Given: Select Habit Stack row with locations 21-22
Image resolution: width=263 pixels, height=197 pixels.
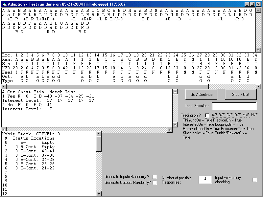Looking at the screenshot, I should [x=30, y=168].
